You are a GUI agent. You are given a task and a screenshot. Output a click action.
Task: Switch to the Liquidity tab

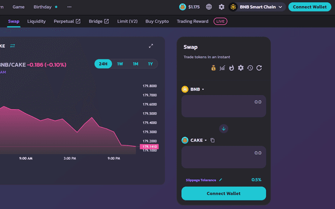pyautogui.click(x=36, y=21)
